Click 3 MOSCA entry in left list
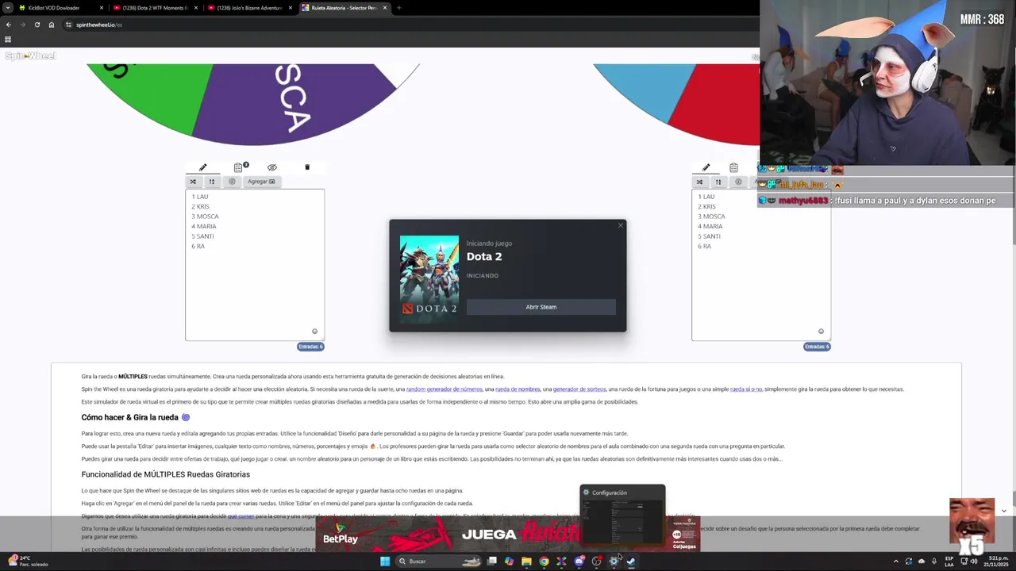1016x571 pixels. click(205, 217)
